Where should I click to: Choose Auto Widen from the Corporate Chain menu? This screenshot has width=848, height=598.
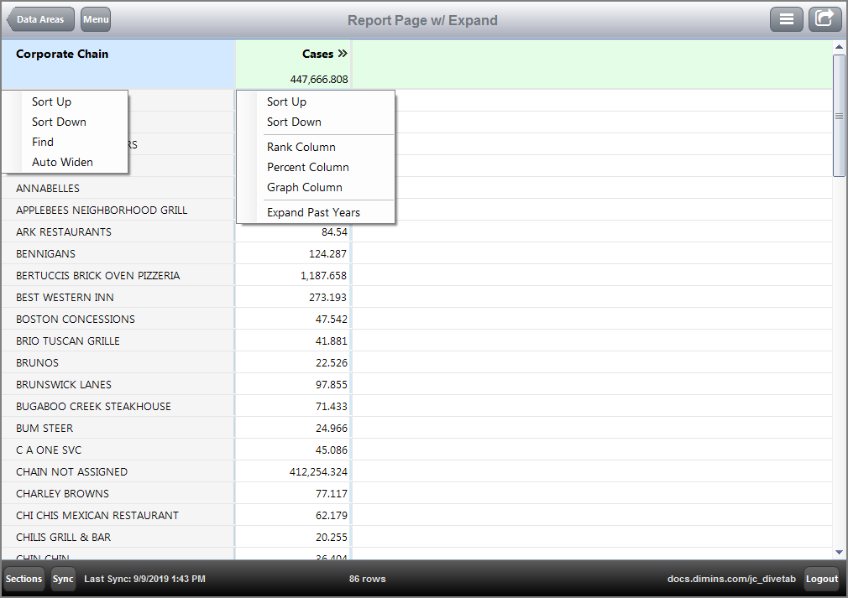[x=62, y=162]
